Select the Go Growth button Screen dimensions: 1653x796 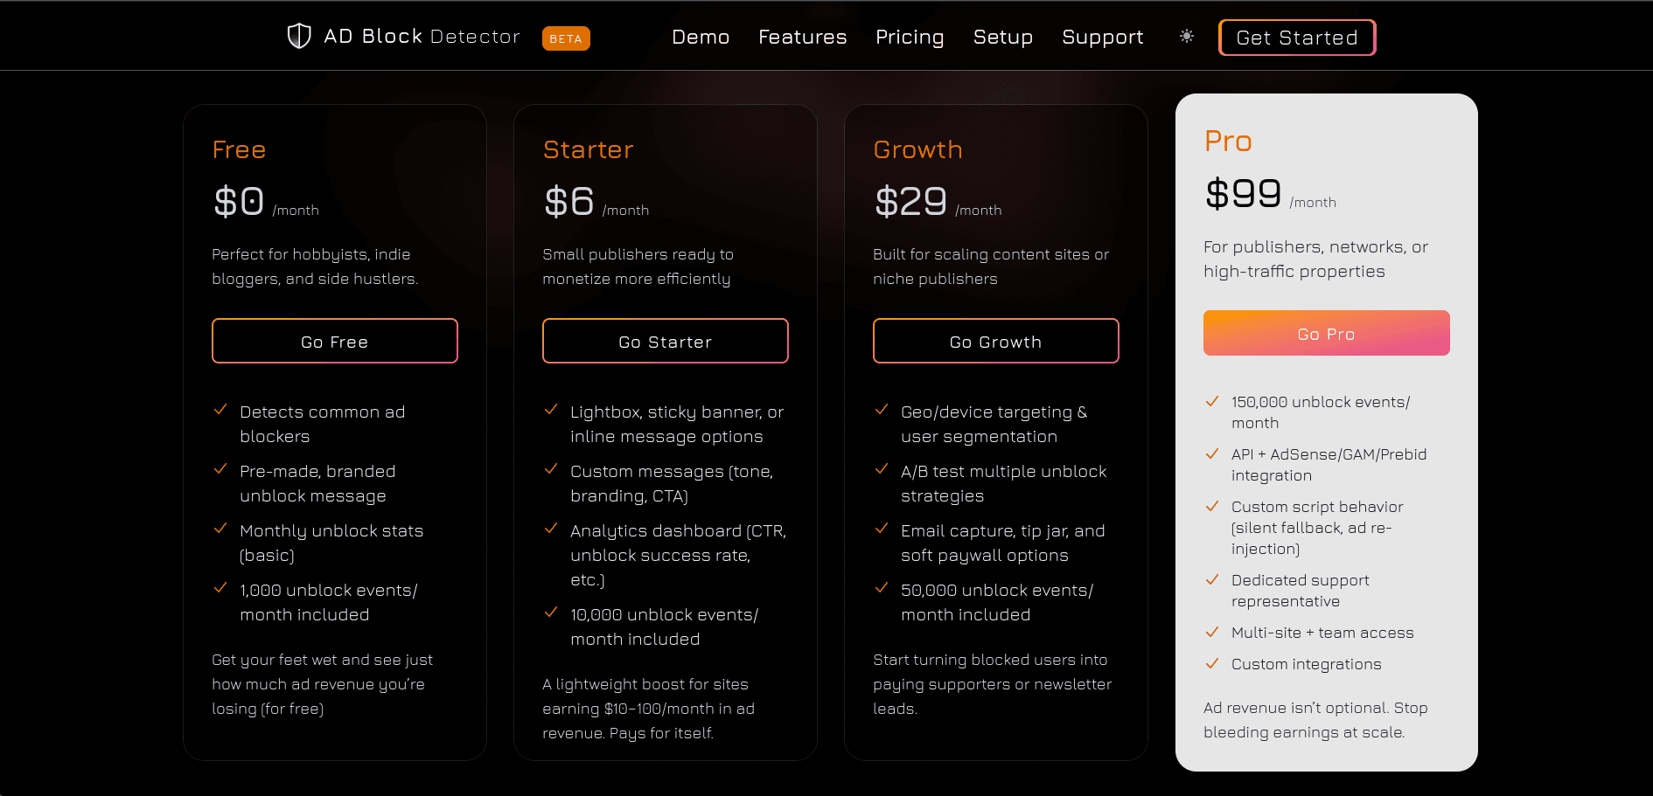995,341
